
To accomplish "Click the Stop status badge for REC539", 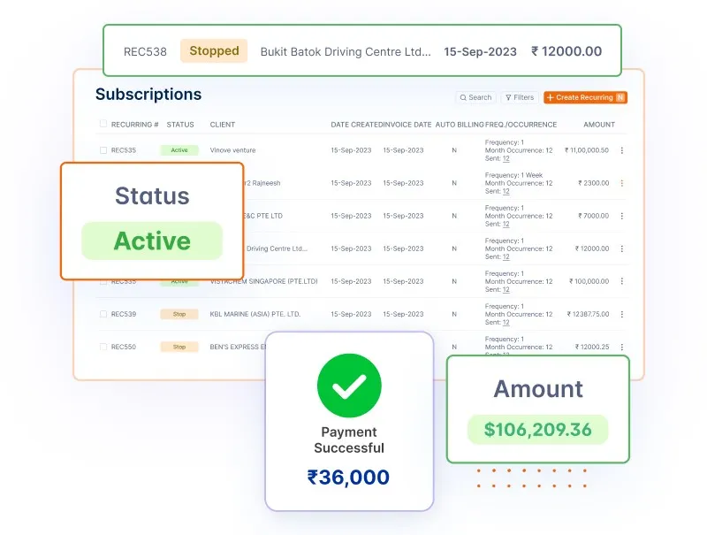I will [179, 314].
